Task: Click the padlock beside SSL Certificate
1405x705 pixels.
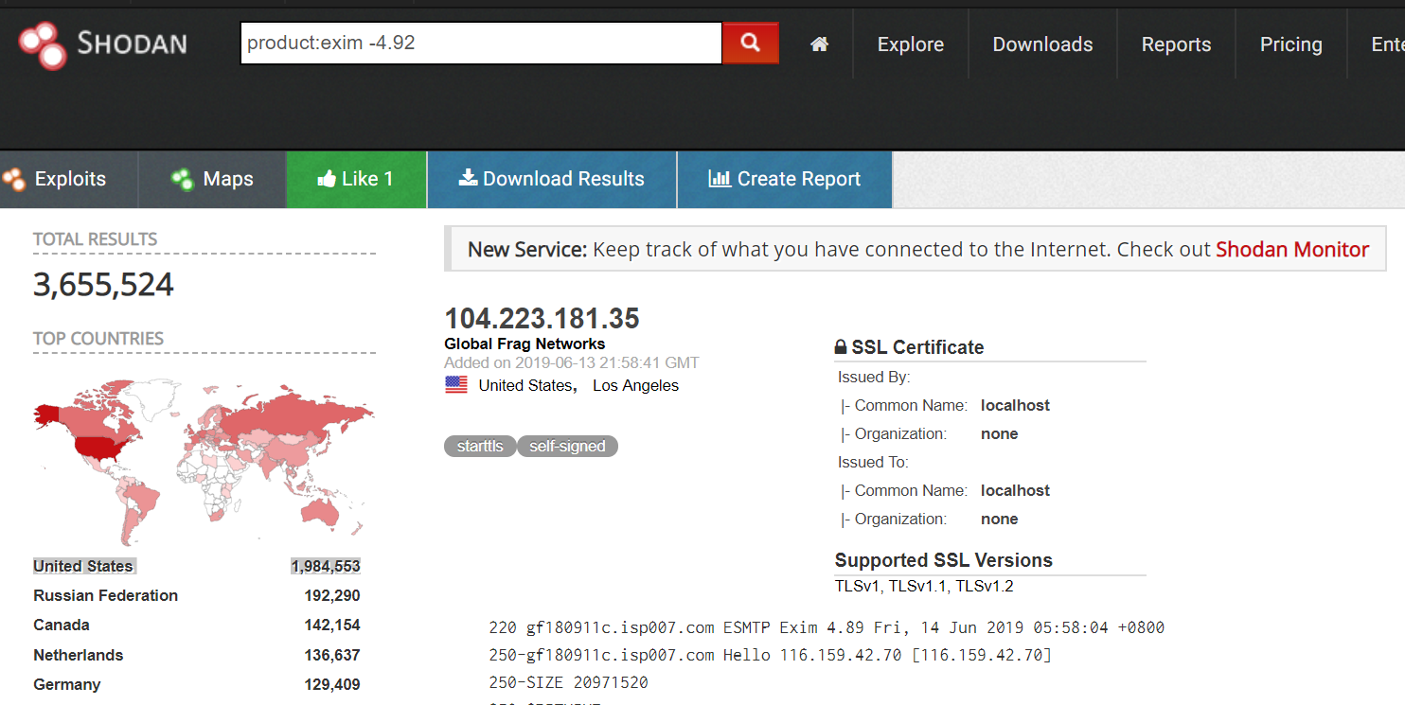Action: (x=840, y=347)
